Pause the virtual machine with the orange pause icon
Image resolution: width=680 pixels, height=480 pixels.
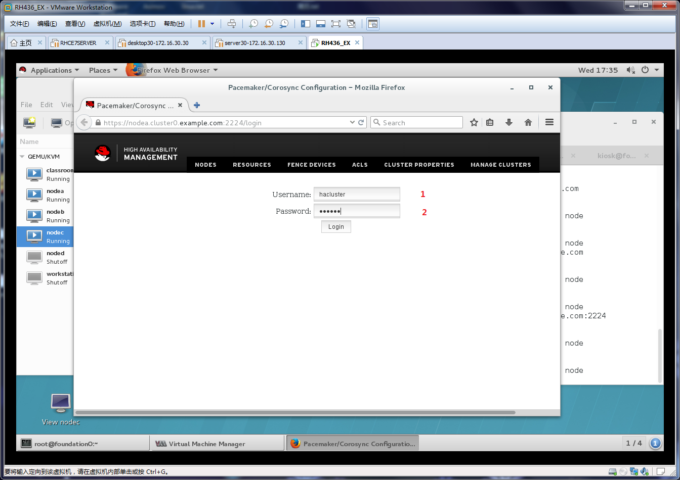click(x=201, y=24)
